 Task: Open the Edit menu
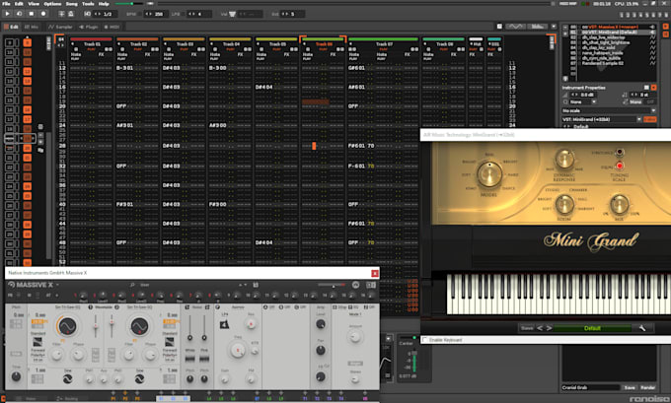point(20,3)
